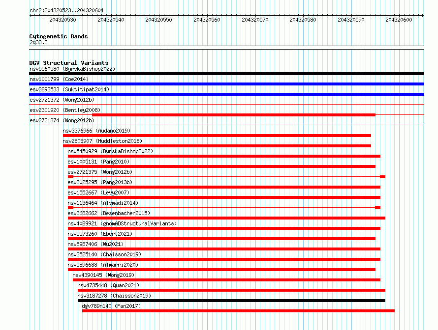The image size is (438, 330).
Task: Click red bar under nsv4735448
Action: tap(231, 290)
